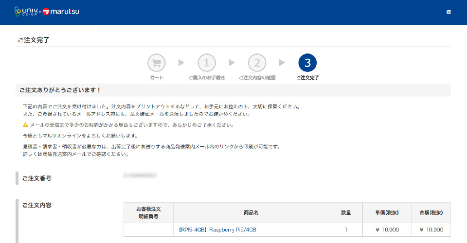The width and height of the screenshot is (467, 243).
Task: Click the yellow warning triangle icon
Action: [x=25, y=125]
